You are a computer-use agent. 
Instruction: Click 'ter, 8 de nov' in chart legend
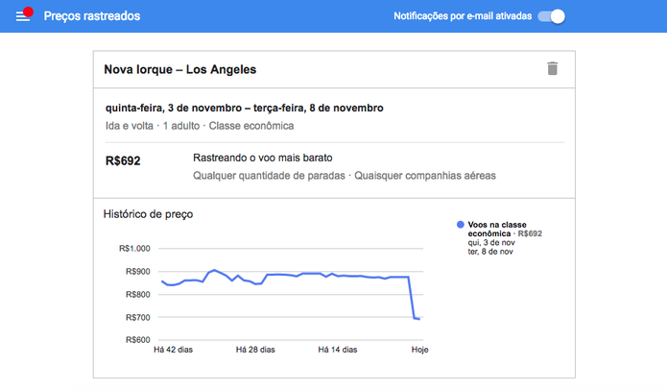point(490,252)
